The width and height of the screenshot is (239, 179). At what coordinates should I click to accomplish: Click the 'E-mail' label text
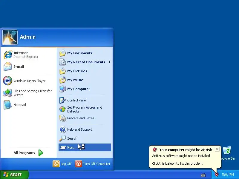19,67
